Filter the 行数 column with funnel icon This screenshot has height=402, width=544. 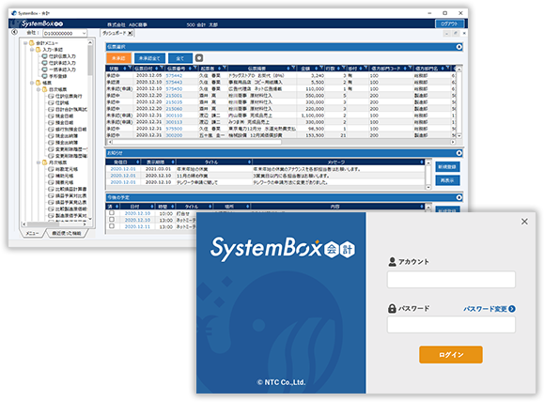[344, 68]
